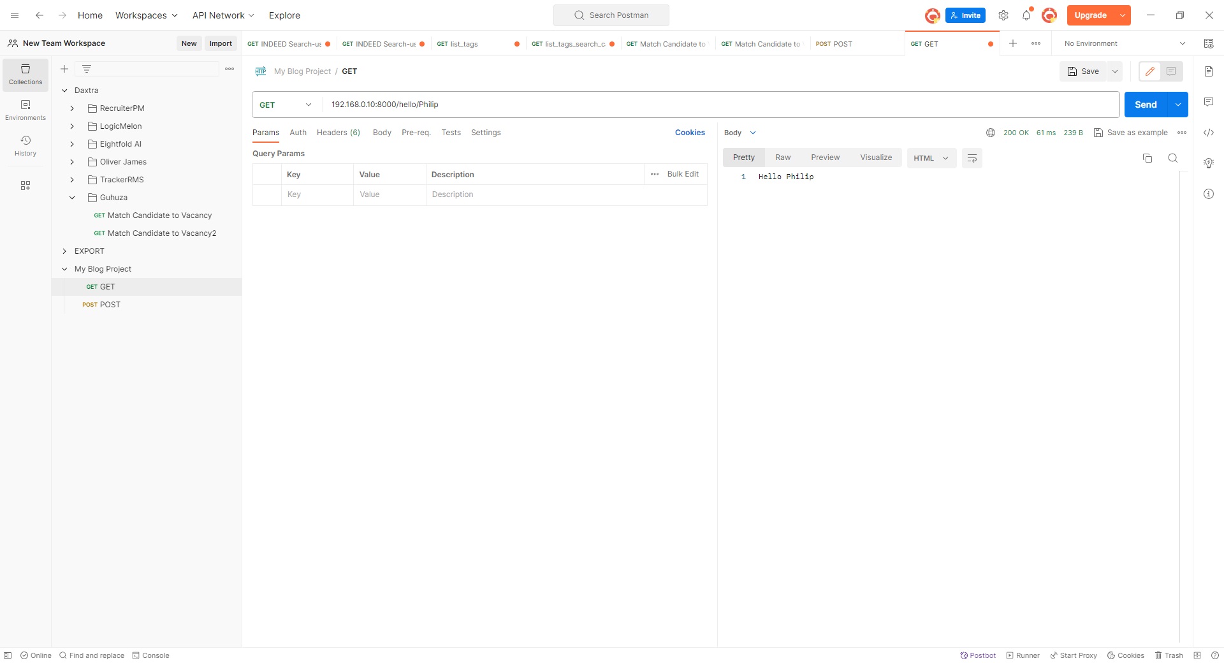Select the Preview response view
The height and width of the screenshot is (663, 1224).
pos(826,157)
